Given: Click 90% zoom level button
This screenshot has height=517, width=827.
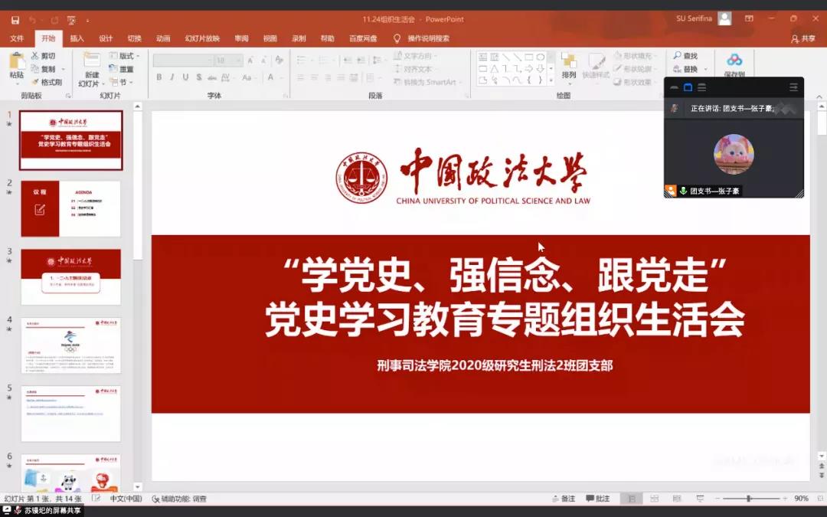Looking at the screenshot, I should pos(801,499).
